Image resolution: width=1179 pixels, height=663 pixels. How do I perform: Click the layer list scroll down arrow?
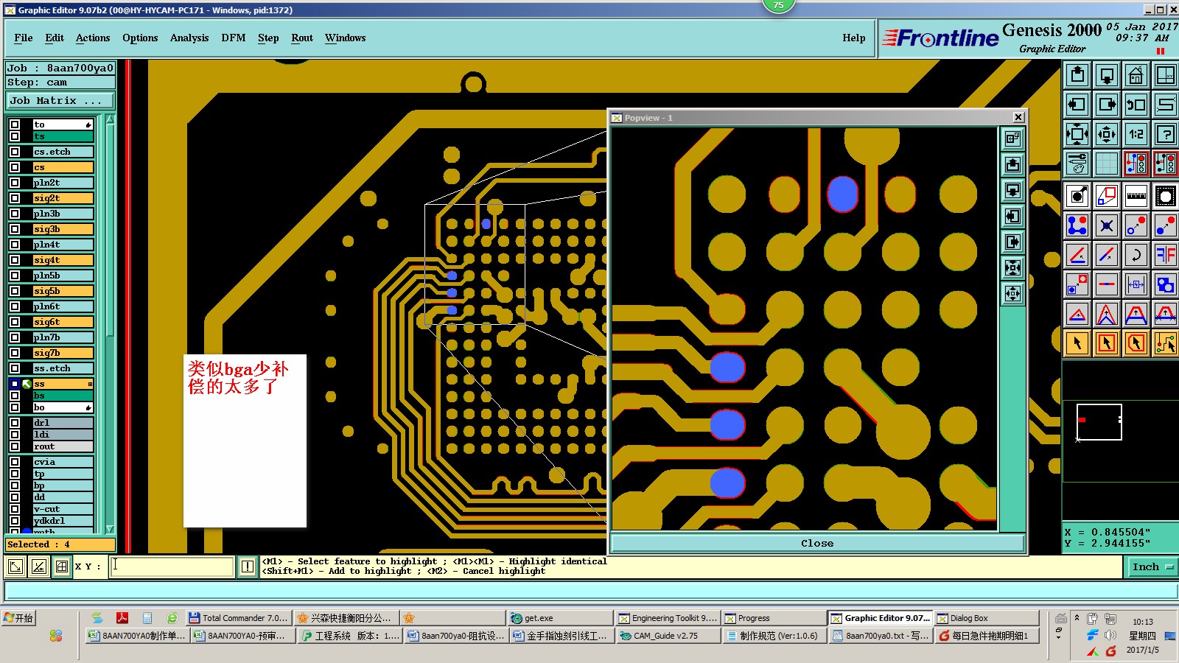pyautogui.click(x=111, y=529)
